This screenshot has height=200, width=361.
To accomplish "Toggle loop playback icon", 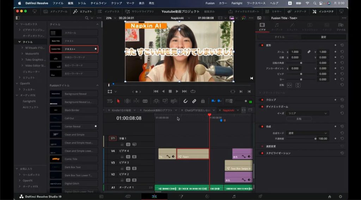I will 193,91.
